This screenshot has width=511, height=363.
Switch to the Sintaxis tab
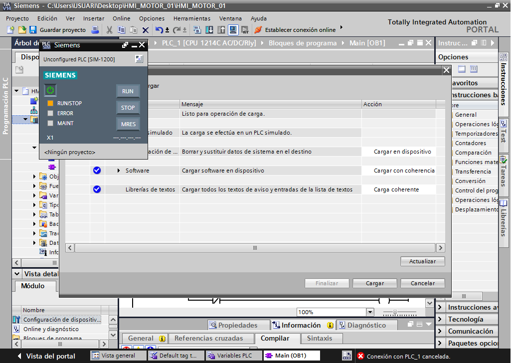tap(319, 338)
